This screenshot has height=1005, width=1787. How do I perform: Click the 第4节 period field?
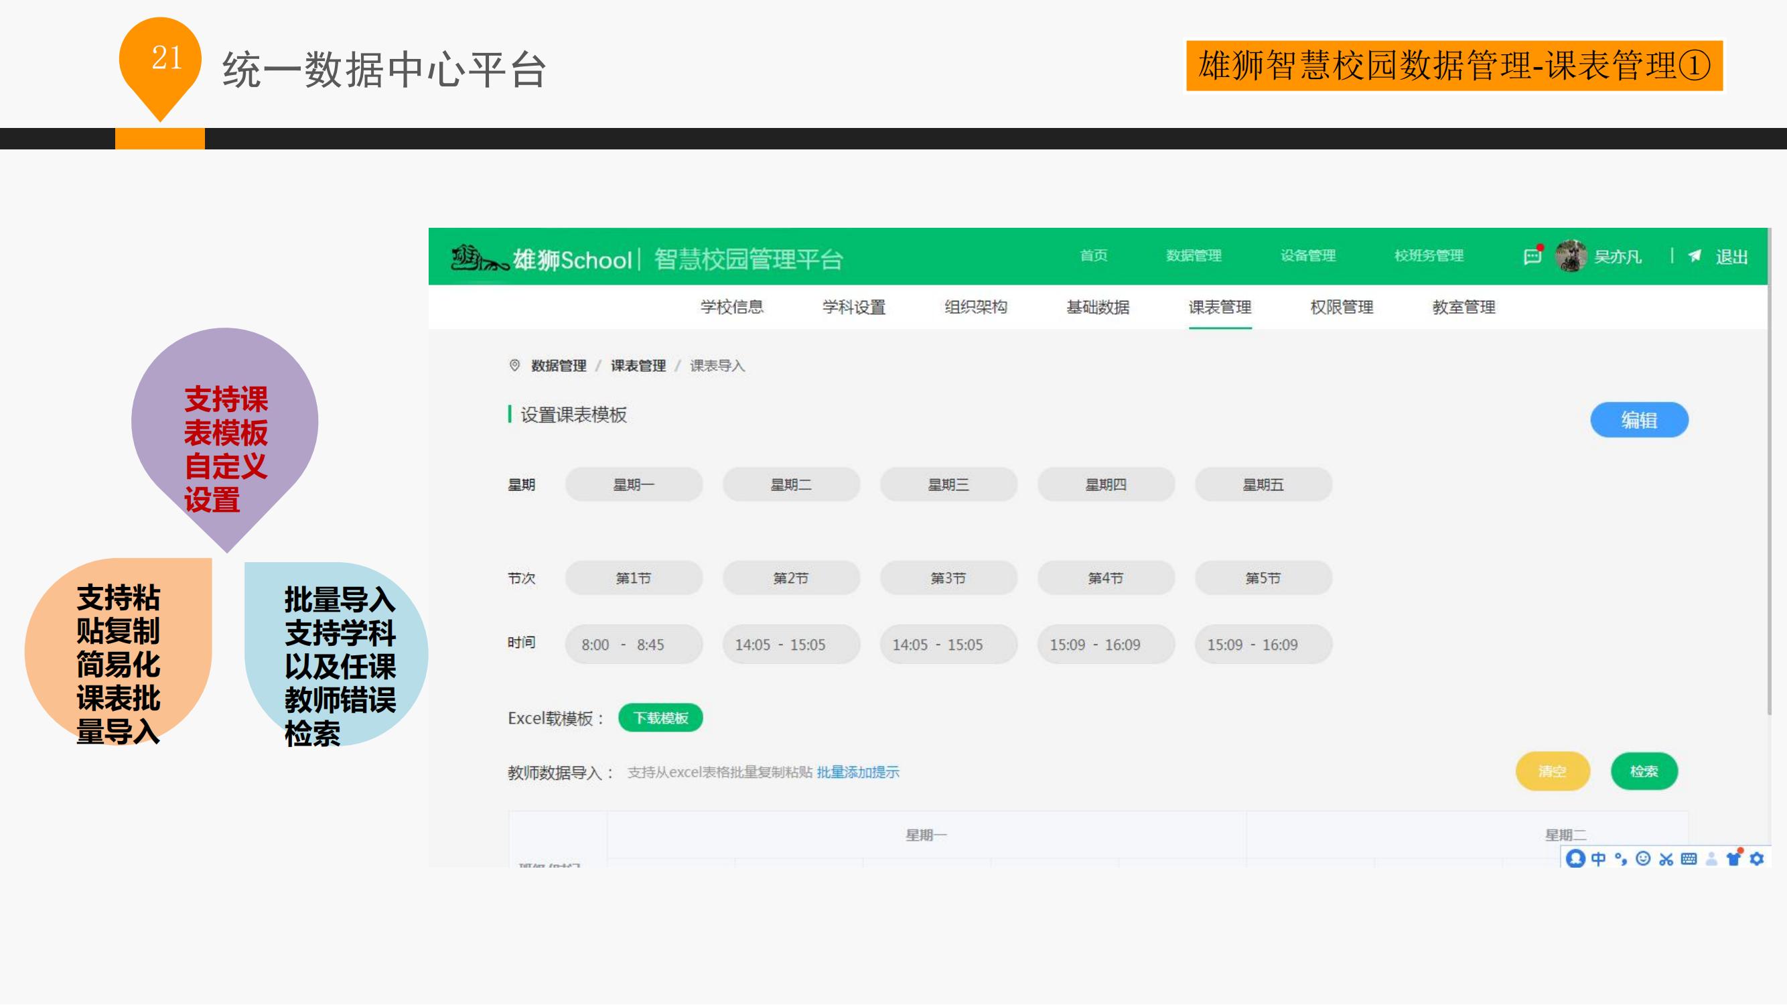point(1106,578)
